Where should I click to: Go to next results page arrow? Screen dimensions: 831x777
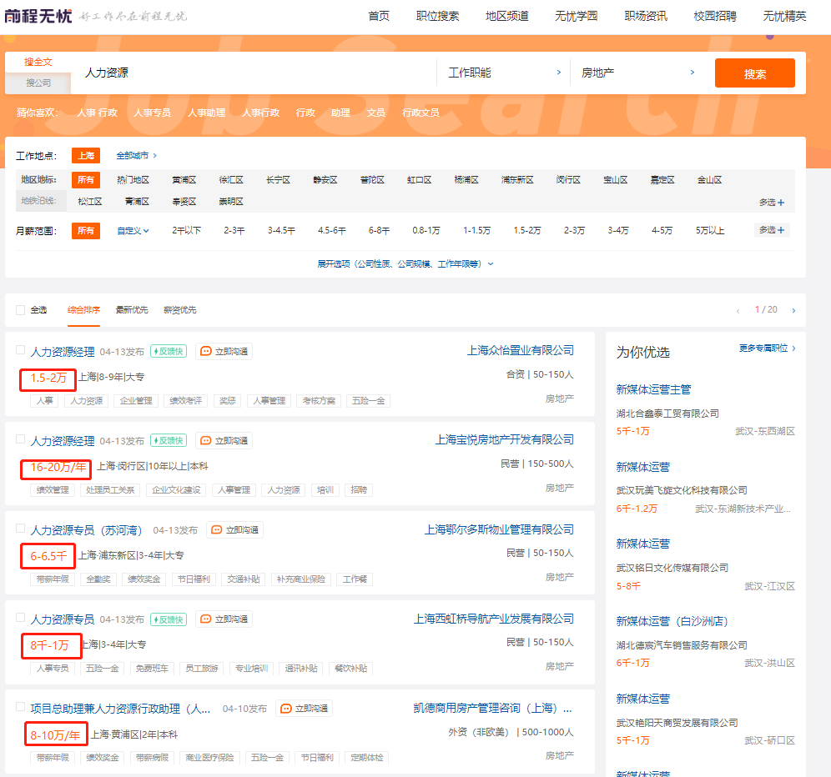[793, 310]
